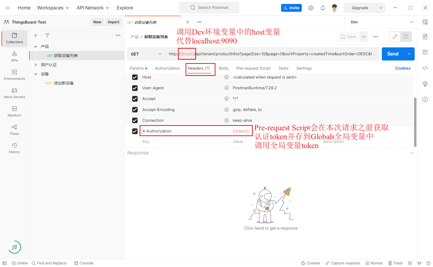Image resolution: width=433 pixels, height=267 pixels.
Task: Open the Mock Servers sidebar panel
Action: tap(14, 93)
